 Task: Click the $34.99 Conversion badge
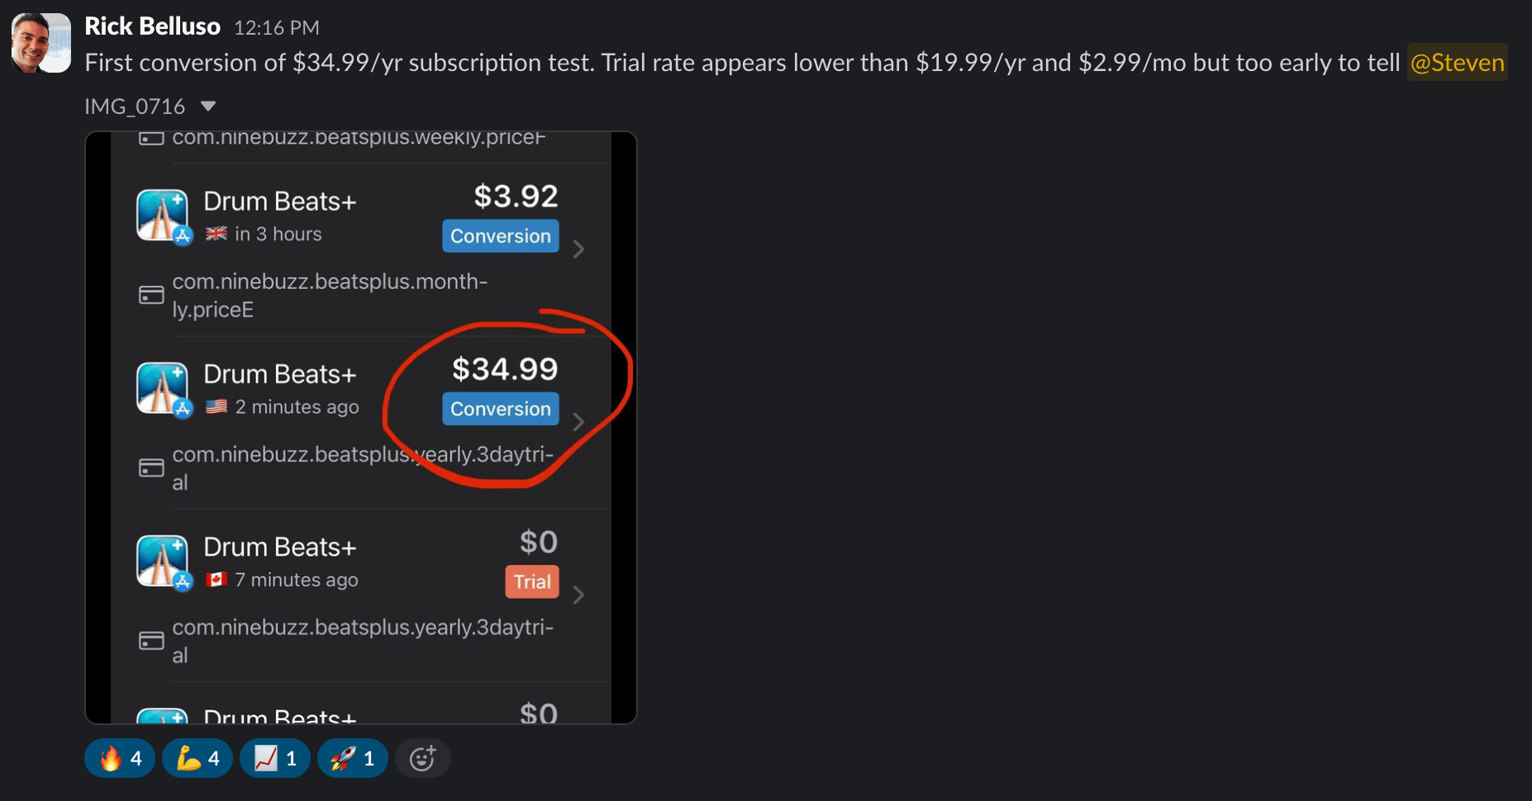(x=500, y=409)
